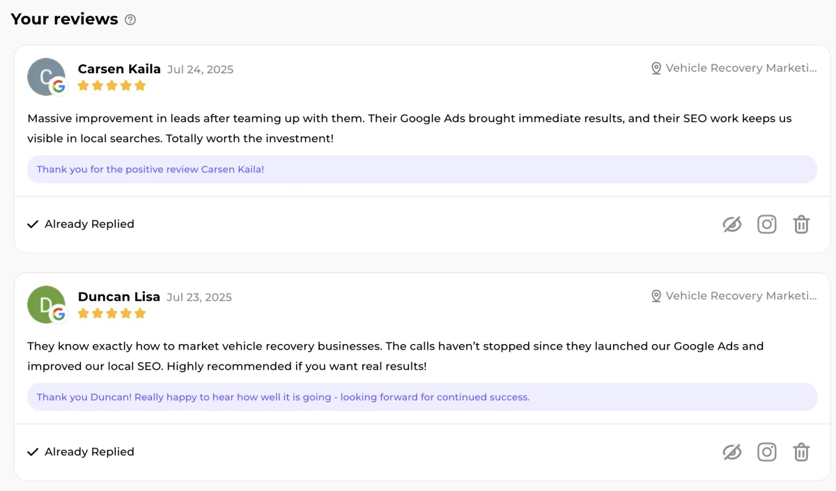The width and height of the screenshot is (836, 491).
Task: Share Duncan Lisa's review to Instagram
Action: [x=767, y=452]
